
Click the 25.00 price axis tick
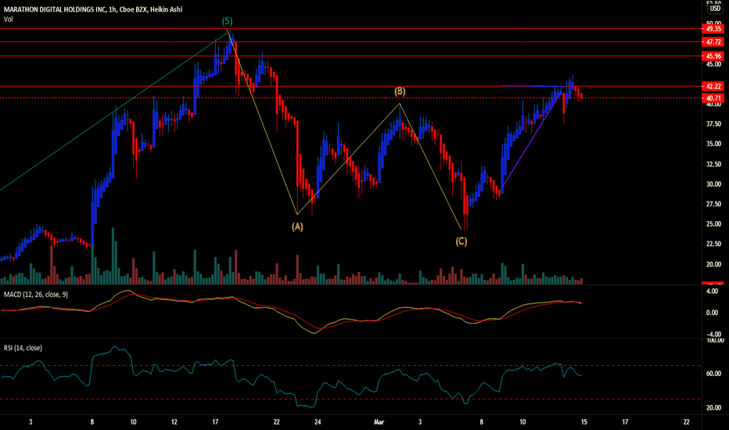tap(713, 224)
